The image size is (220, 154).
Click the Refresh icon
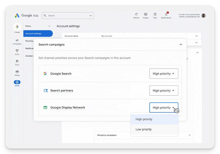point(136,14)
